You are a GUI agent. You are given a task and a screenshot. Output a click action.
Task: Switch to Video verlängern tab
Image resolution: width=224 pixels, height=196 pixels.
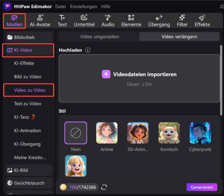179,37
